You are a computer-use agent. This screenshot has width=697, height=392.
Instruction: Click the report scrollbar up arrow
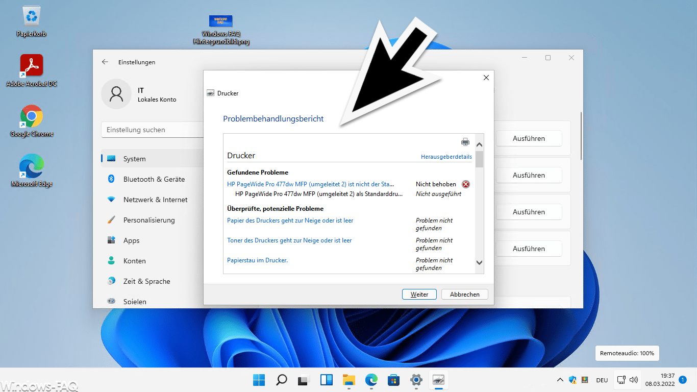tap(479, 145)
